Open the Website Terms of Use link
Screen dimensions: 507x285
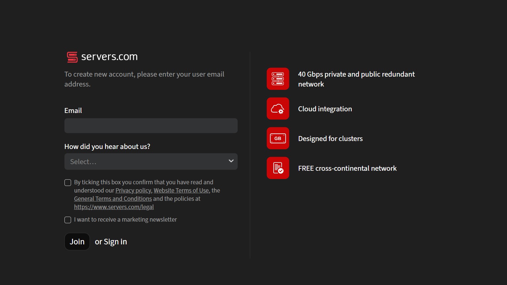[181, 191]
